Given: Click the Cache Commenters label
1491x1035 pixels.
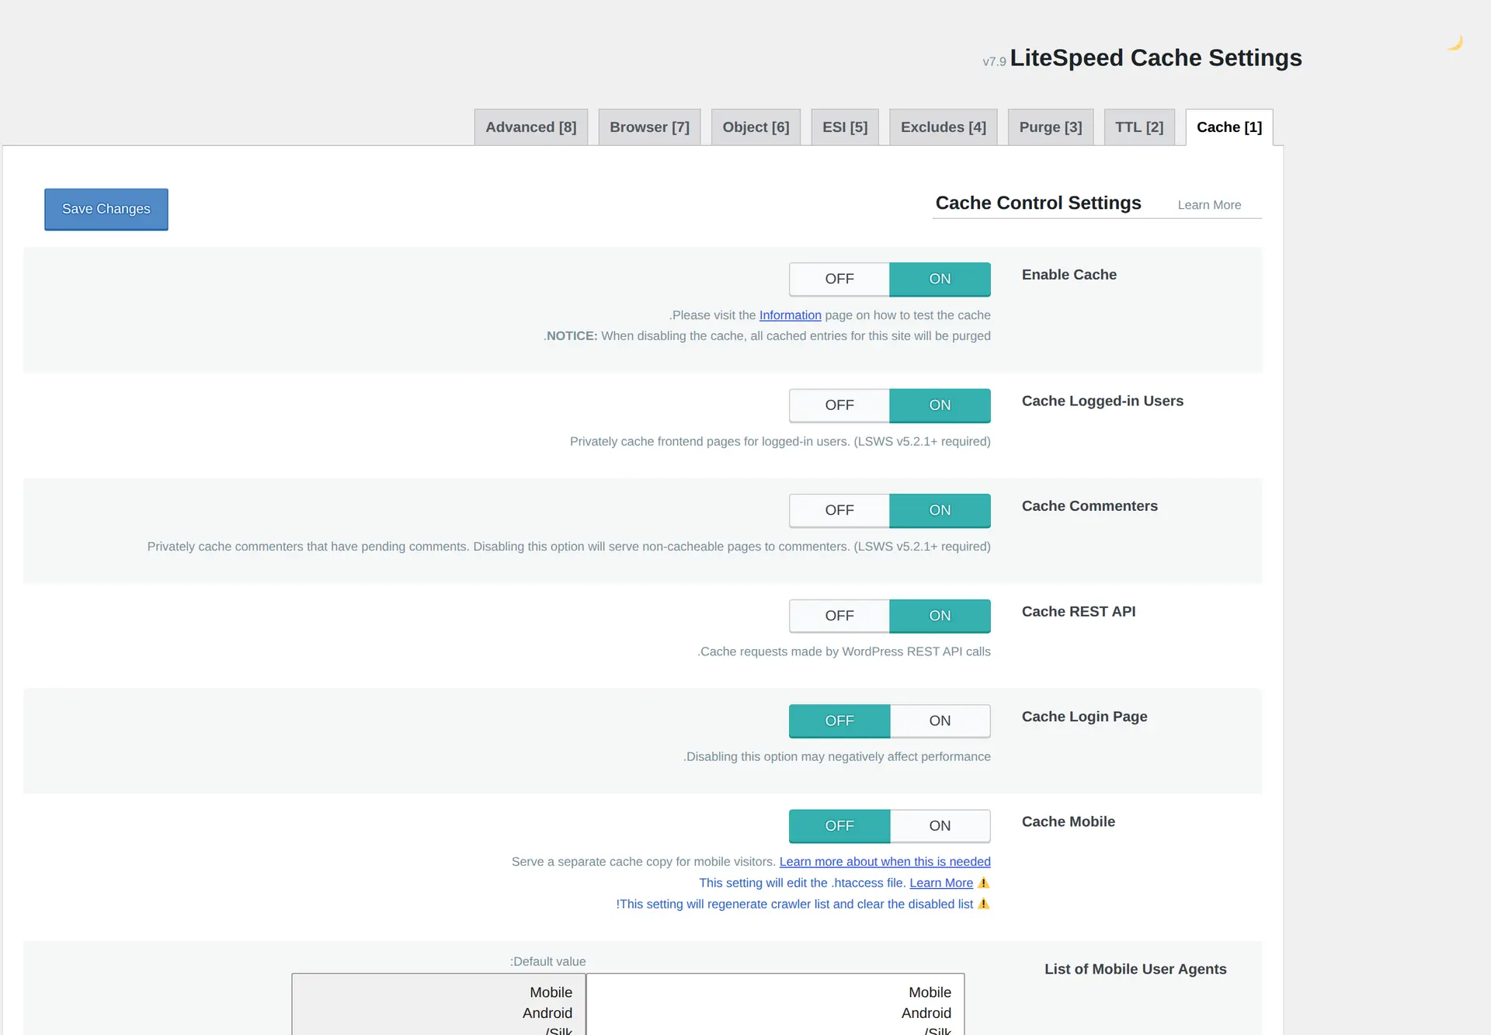Looking at the screenshot, I should (1089, 506).
